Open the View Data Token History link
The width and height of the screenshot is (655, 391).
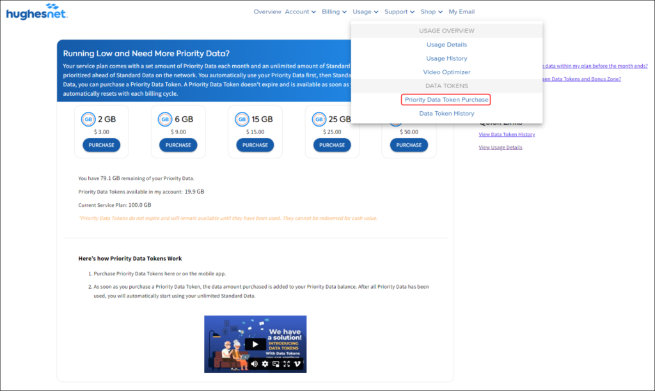point(507,134)
